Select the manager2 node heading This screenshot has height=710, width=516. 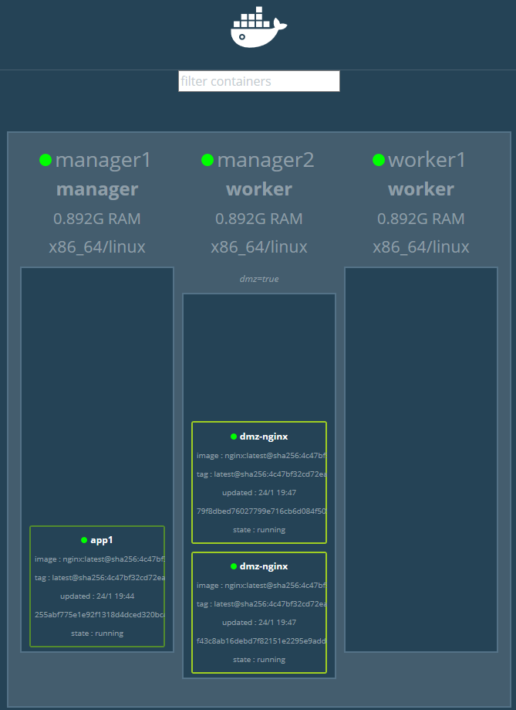pyautogui.click(x=265, y=160)
